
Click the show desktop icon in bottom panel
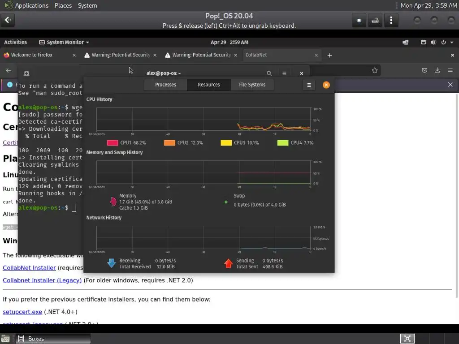click(5, 339)
